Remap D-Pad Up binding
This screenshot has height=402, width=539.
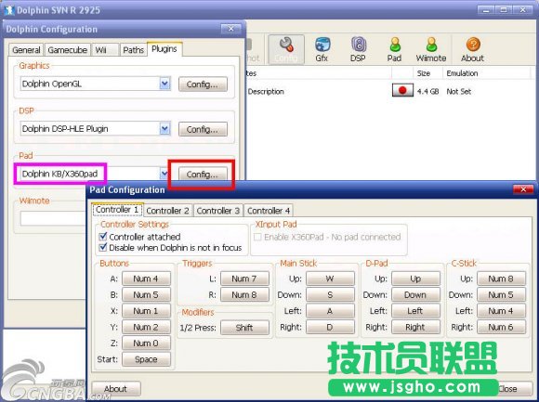point(415,279)
